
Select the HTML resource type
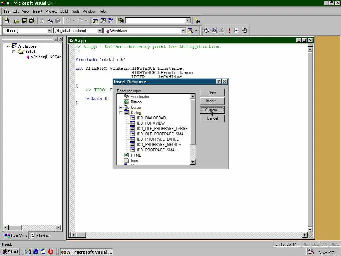pyautogui.click(x=136, y=155)
